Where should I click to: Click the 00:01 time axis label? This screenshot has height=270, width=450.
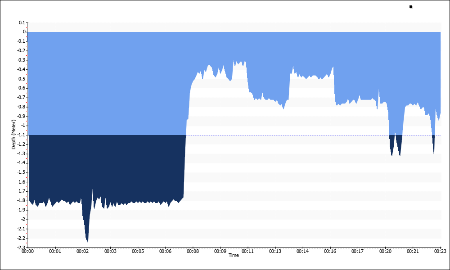pyautogui.click(x=55, y=252)
